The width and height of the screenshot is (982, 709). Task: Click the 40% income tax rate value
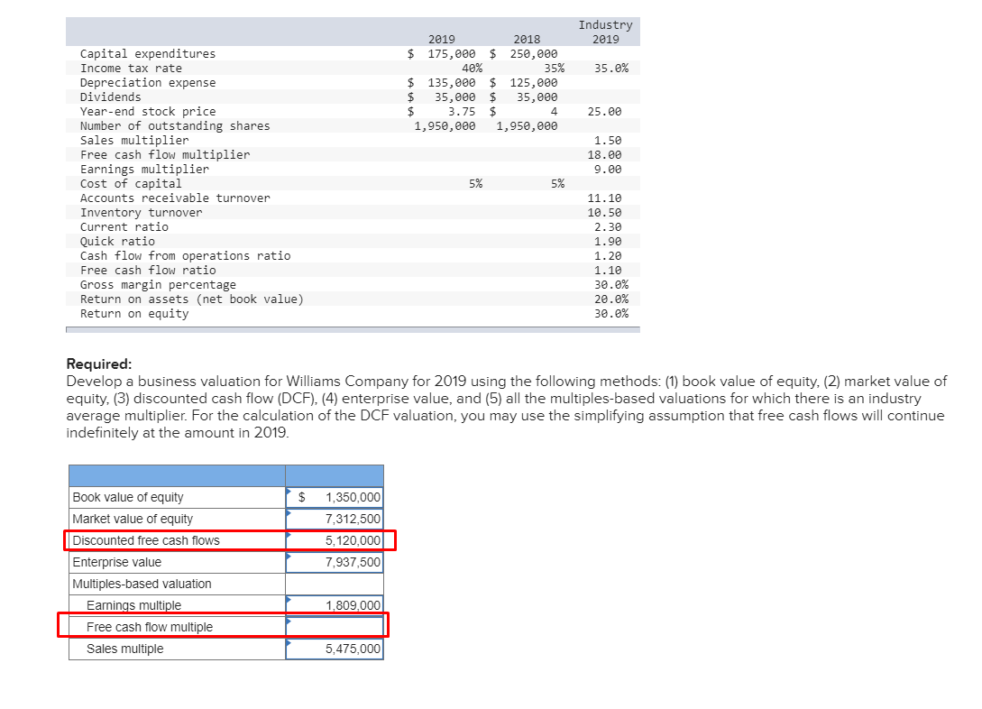pos(473,69)
